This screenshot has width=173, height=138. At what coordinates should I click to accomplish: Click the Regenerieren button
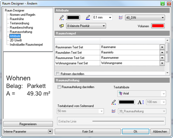pyautogui.click(x=28, y=124)
